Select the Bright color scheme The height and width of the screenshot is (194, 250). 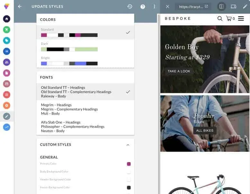click(x=85, y=61)
